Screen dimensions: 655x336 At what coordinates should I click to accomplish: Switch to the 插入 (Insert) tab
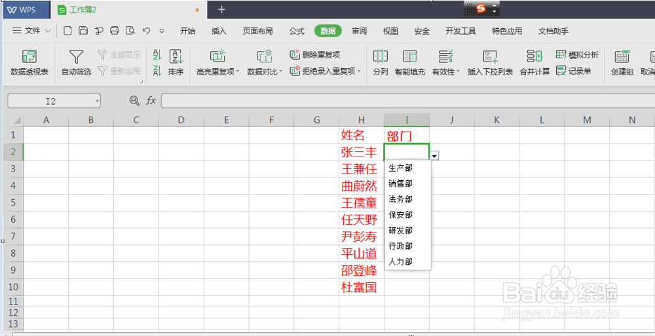click(219, 31)
